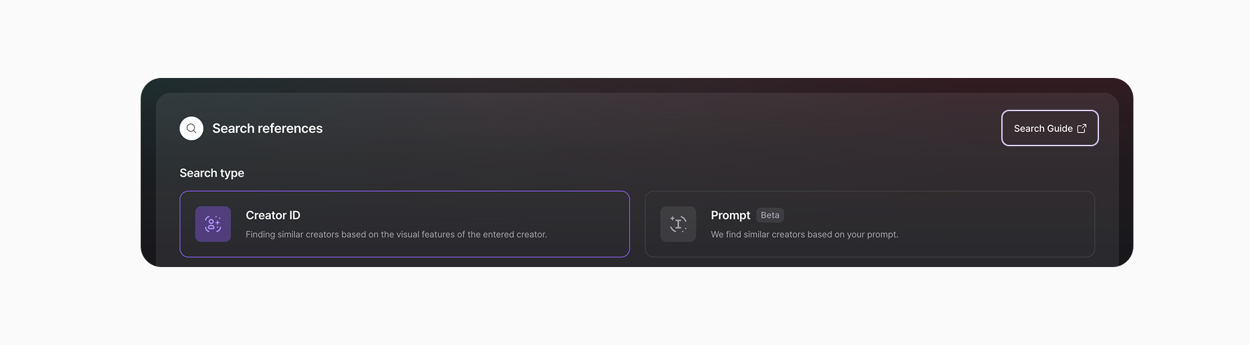This screenshot has width=1250, height=345.
Task: Click the word "Finding" in Creator ID's description
Action: [x=260, y=235]
